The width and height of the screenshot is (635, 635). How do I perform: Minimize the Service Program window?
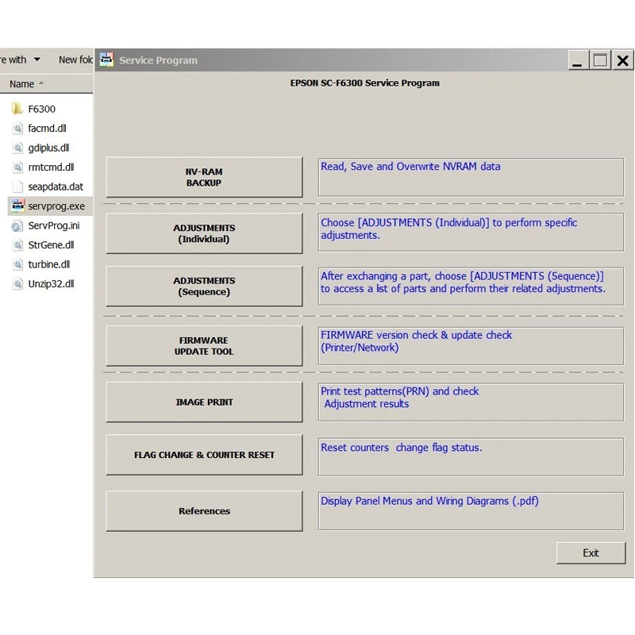coord(578,60)
